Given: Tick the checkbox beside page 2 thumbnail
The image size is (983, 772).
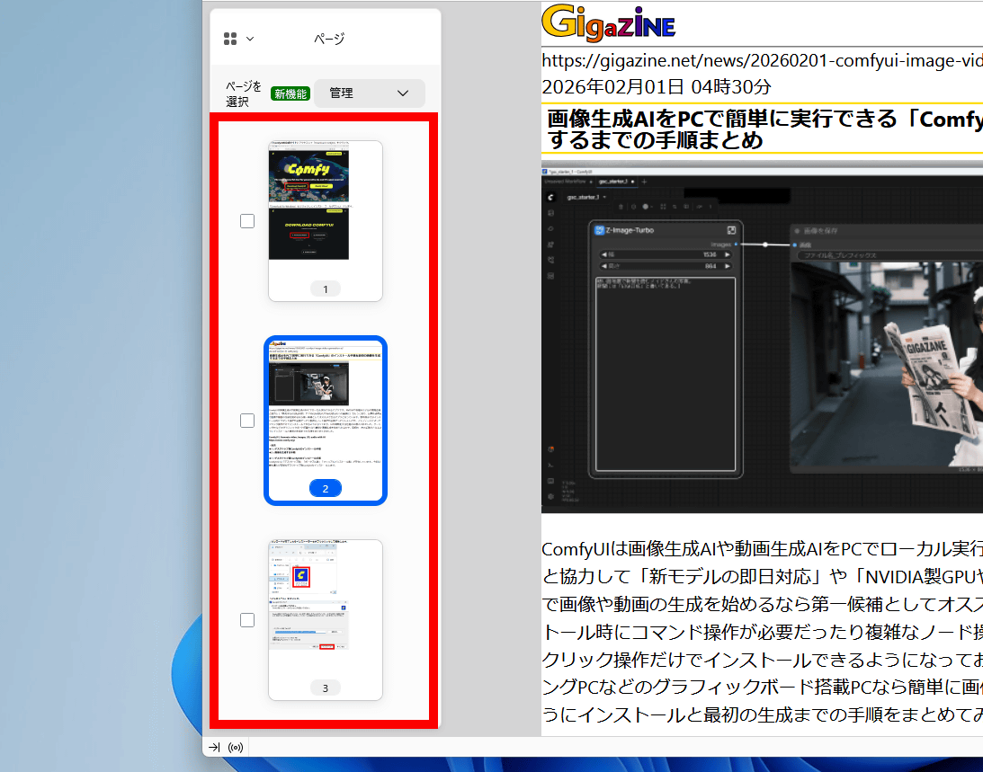Looking at the screenshot, I should tap(247, 421).
